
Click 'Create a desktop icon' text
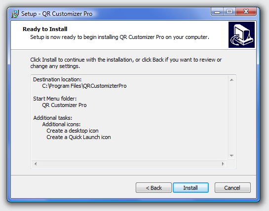[73, 131]
